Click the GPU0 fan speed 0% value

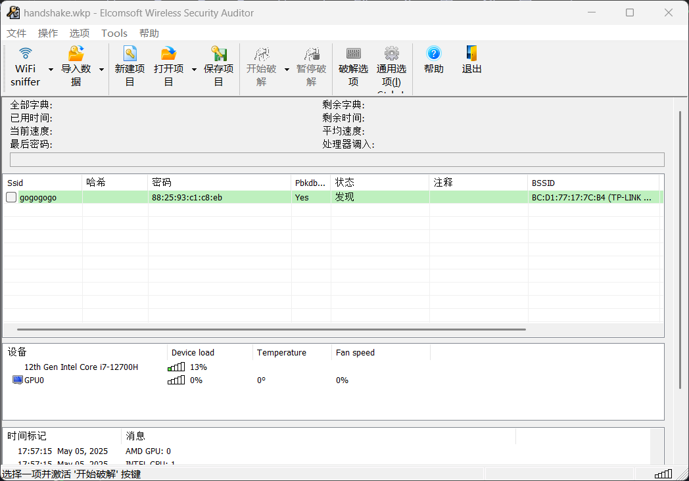[343, 380]
